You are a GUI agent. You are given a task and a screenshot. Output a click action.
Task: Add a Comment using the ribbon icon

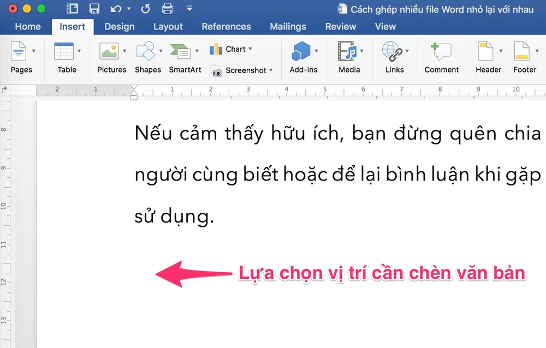pyautogui.click(x=441, y=51)
